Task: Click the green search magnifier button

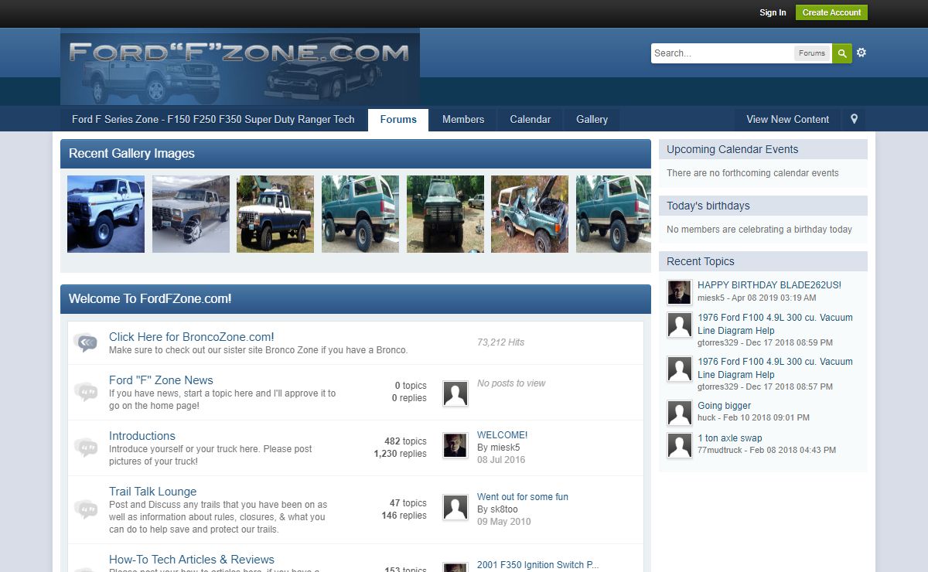Action: (x=842, y=53)
